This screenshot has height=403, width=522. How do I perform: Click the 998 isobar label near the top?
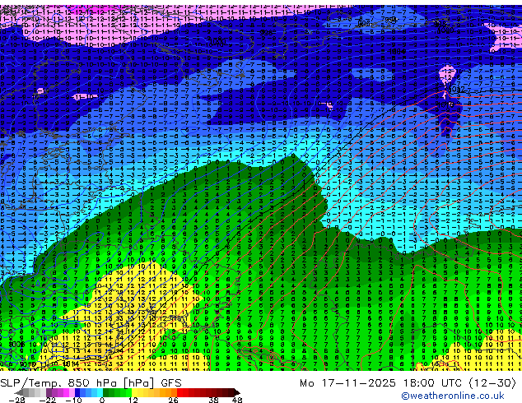[266, 32]
